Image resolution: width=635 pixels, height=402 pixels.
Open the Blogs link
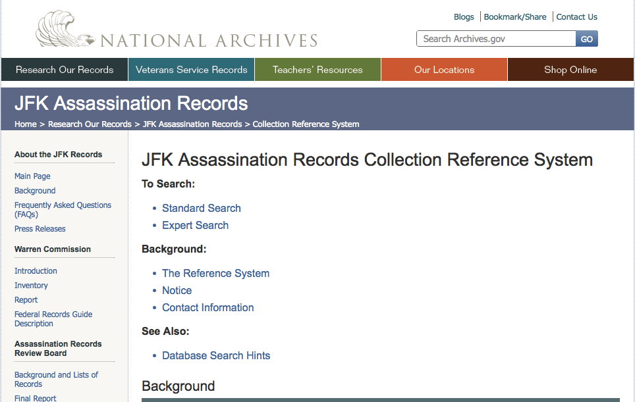464,17
